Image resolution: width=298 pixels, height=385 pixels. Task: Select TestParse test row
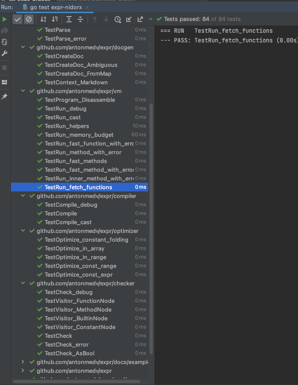80,30
